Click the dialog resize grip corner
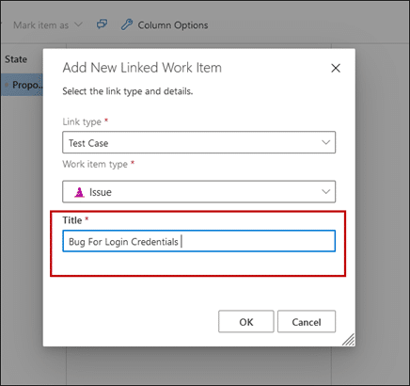The image size is (410, 386). click(349, 340)
